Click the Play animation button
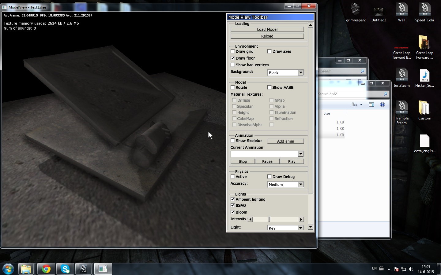 click(x=292, y=161)
